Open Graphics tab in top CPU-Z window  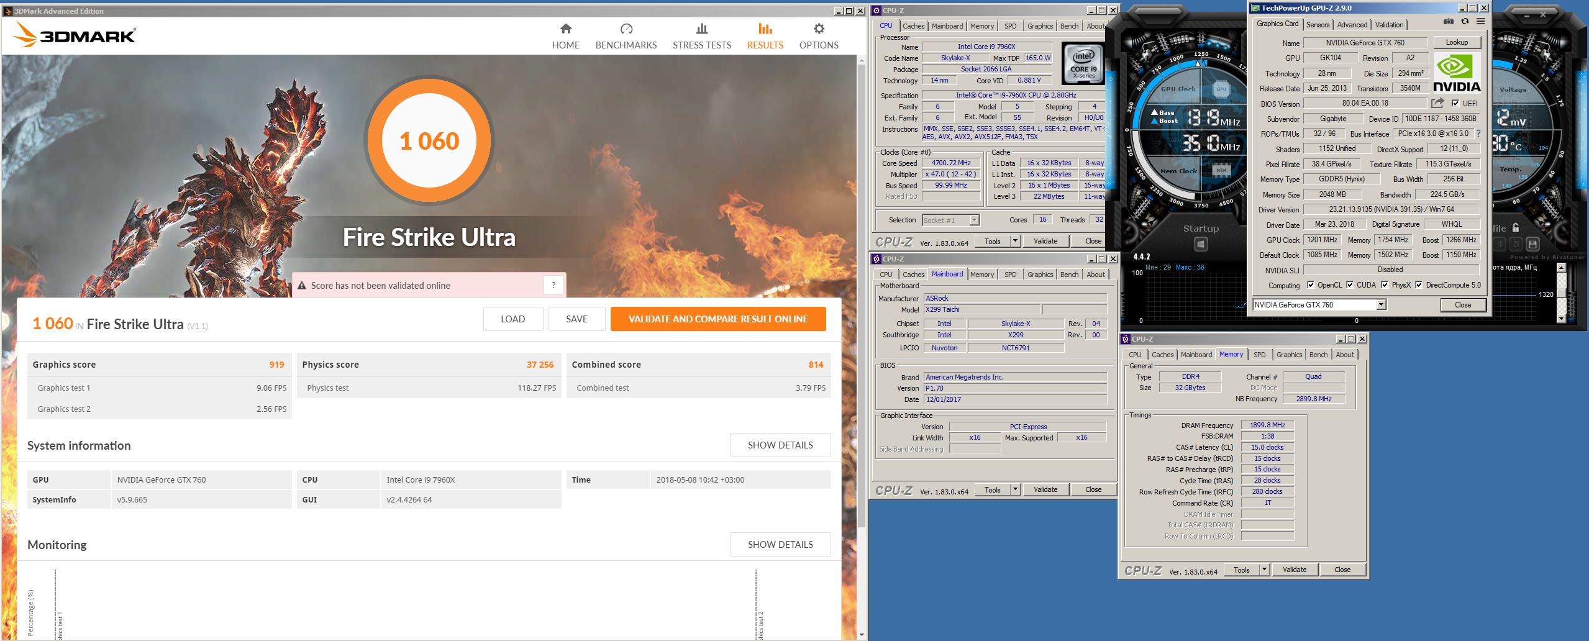pos(1040,26)
